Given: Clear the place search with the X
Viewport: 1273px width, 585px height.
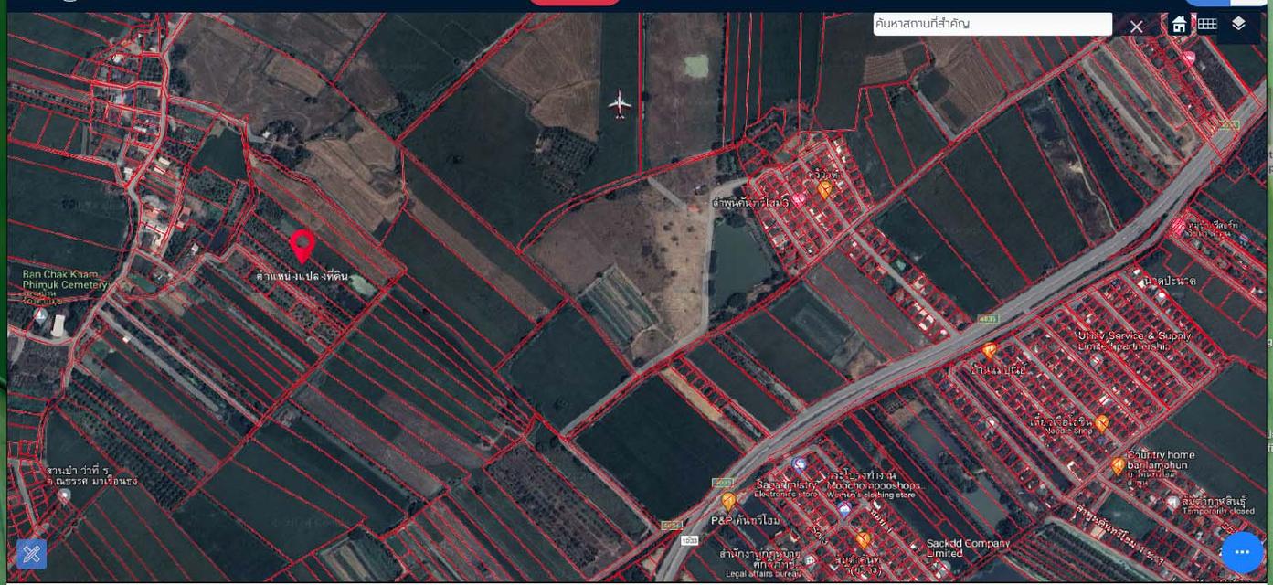Looking at the screenshot, I should [x=1136, y=27].
